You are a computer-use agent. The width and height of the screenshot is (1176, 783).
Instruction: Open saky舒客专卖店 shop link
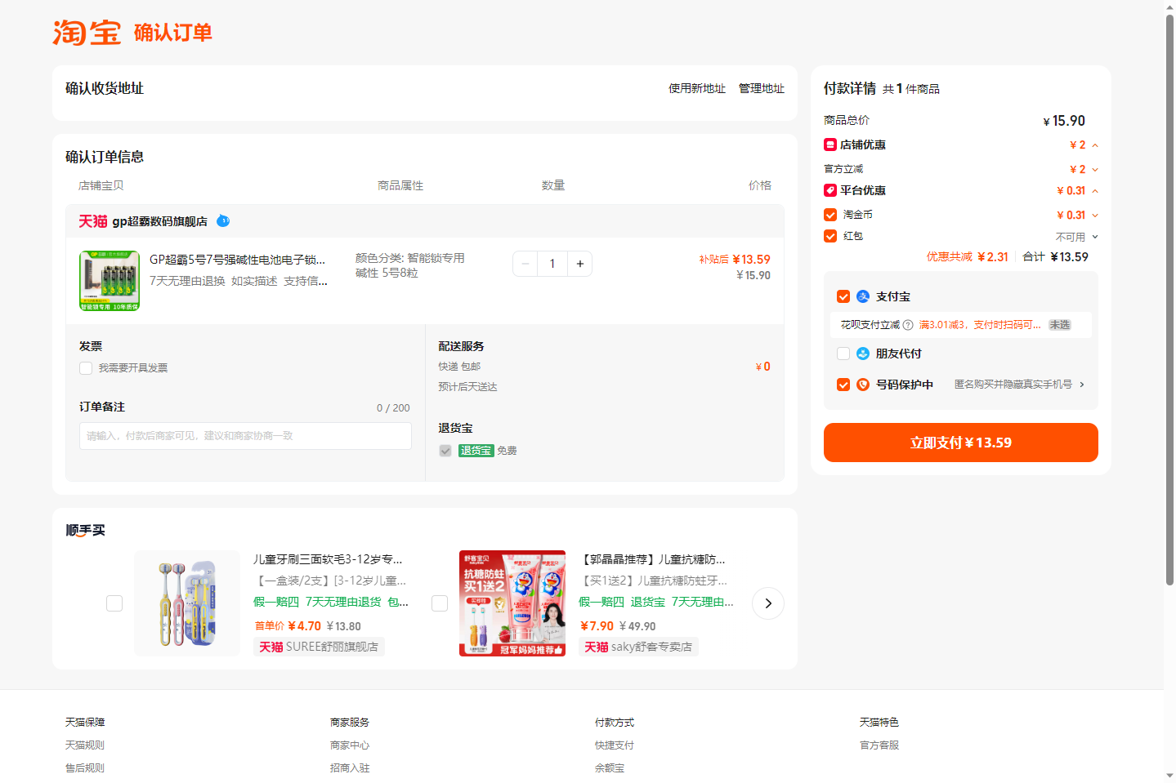[x=651, y=647]
